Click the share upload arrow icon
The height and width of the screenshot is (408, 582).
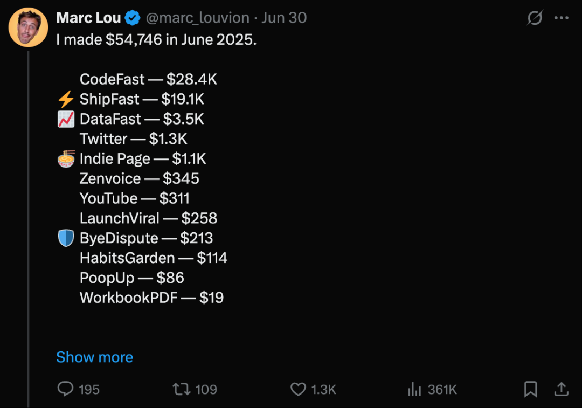pos(561,389)
